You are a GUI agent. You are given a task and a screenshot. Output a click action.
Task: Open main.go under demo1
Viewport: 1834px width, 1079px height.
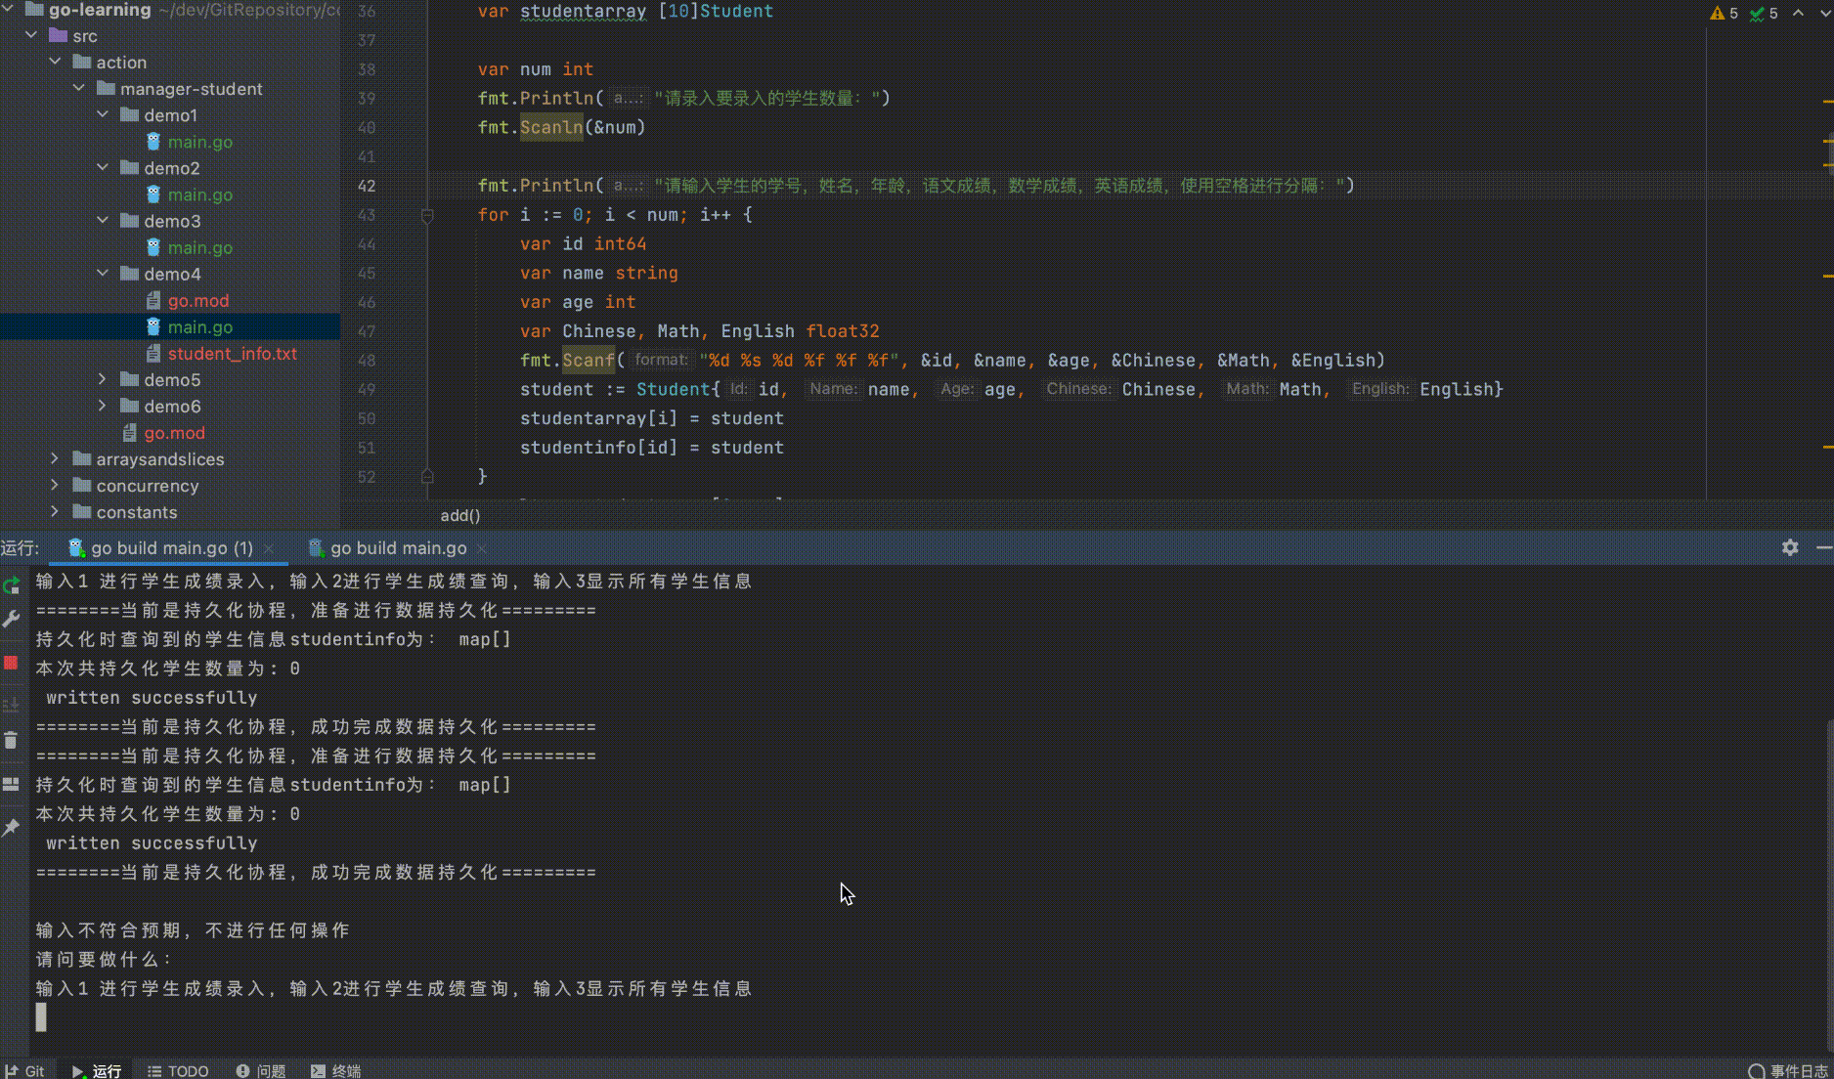tap(199, 142)
